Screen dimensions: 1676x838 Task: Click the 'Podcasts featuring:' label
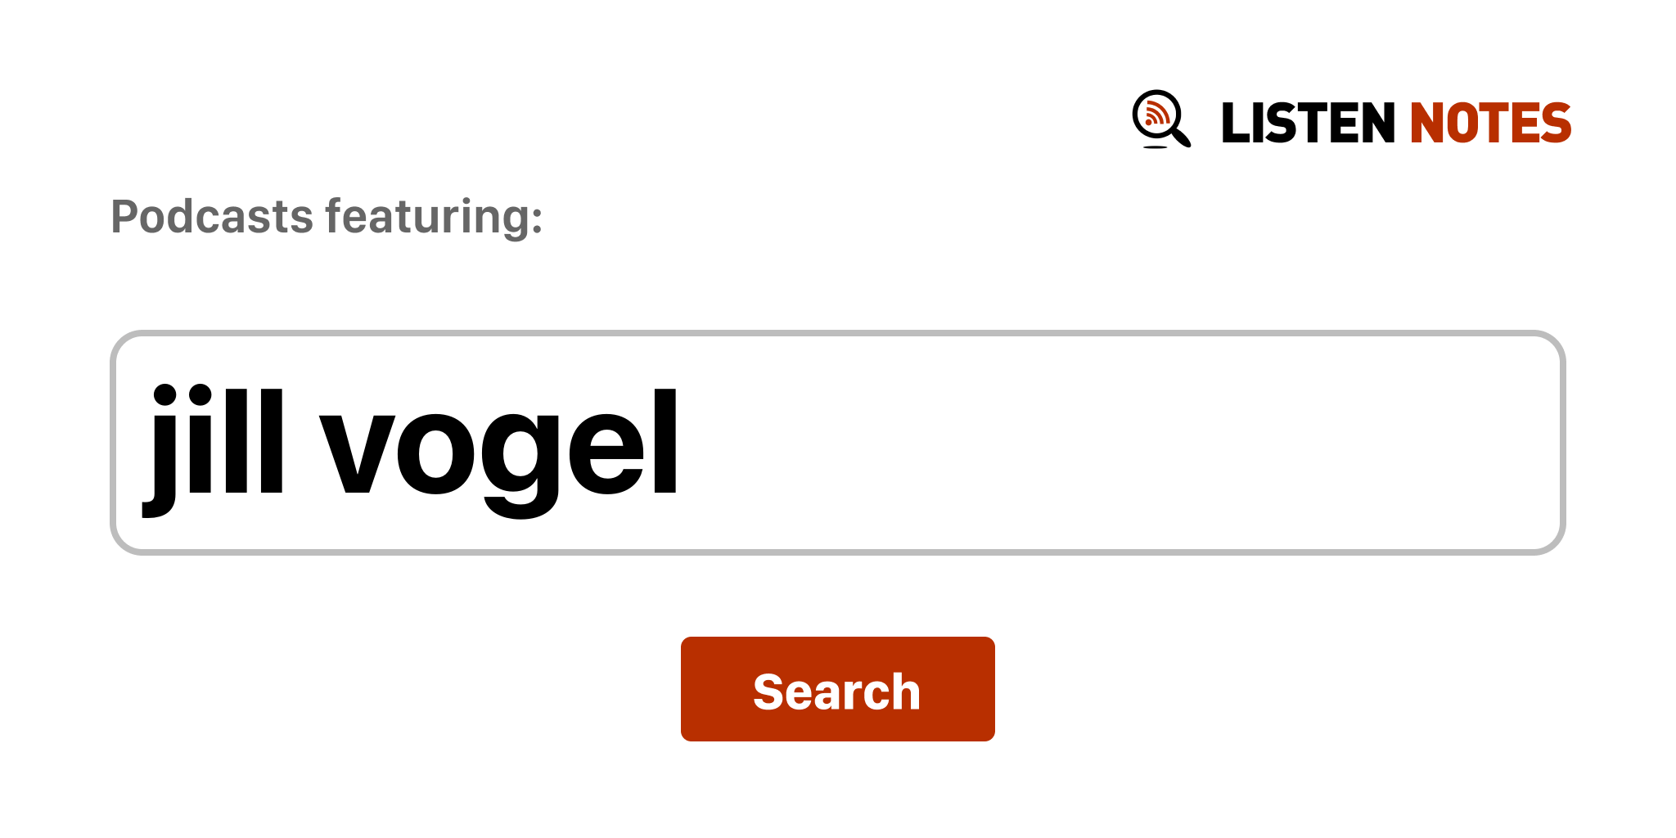click(x=327, y=218)
